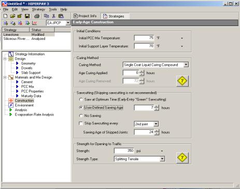Sort by the Strategy column header
This screenshot has height=189, width=240.
pyautogui.click(x=16, y=30)
